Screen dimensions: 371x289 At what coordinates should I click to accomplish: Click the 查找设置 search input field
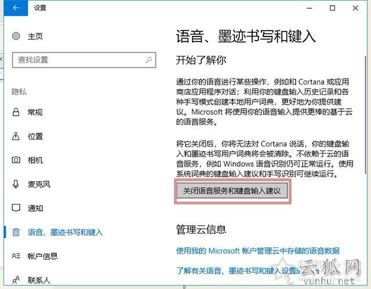[x=84, y=60]
